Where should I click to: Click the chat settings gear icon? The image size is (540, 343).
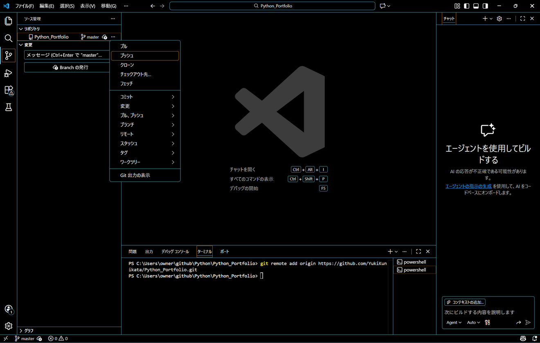(499, 19)
